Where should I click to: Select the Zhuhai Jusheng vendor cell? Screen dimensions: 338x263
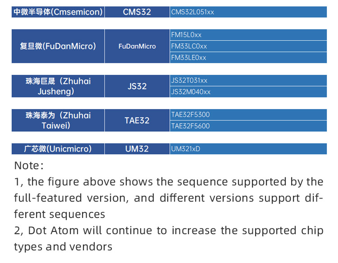click(58, 86)
